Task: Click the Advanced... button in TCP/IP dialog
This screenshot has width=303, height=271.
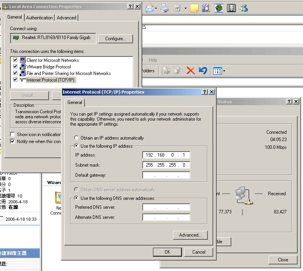Action: [190, 235]
